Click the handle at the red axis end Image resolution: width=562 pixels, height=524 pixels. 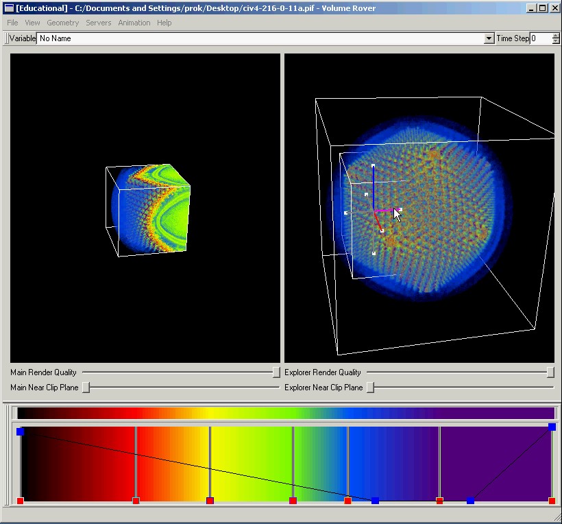[x=382, y=230]
